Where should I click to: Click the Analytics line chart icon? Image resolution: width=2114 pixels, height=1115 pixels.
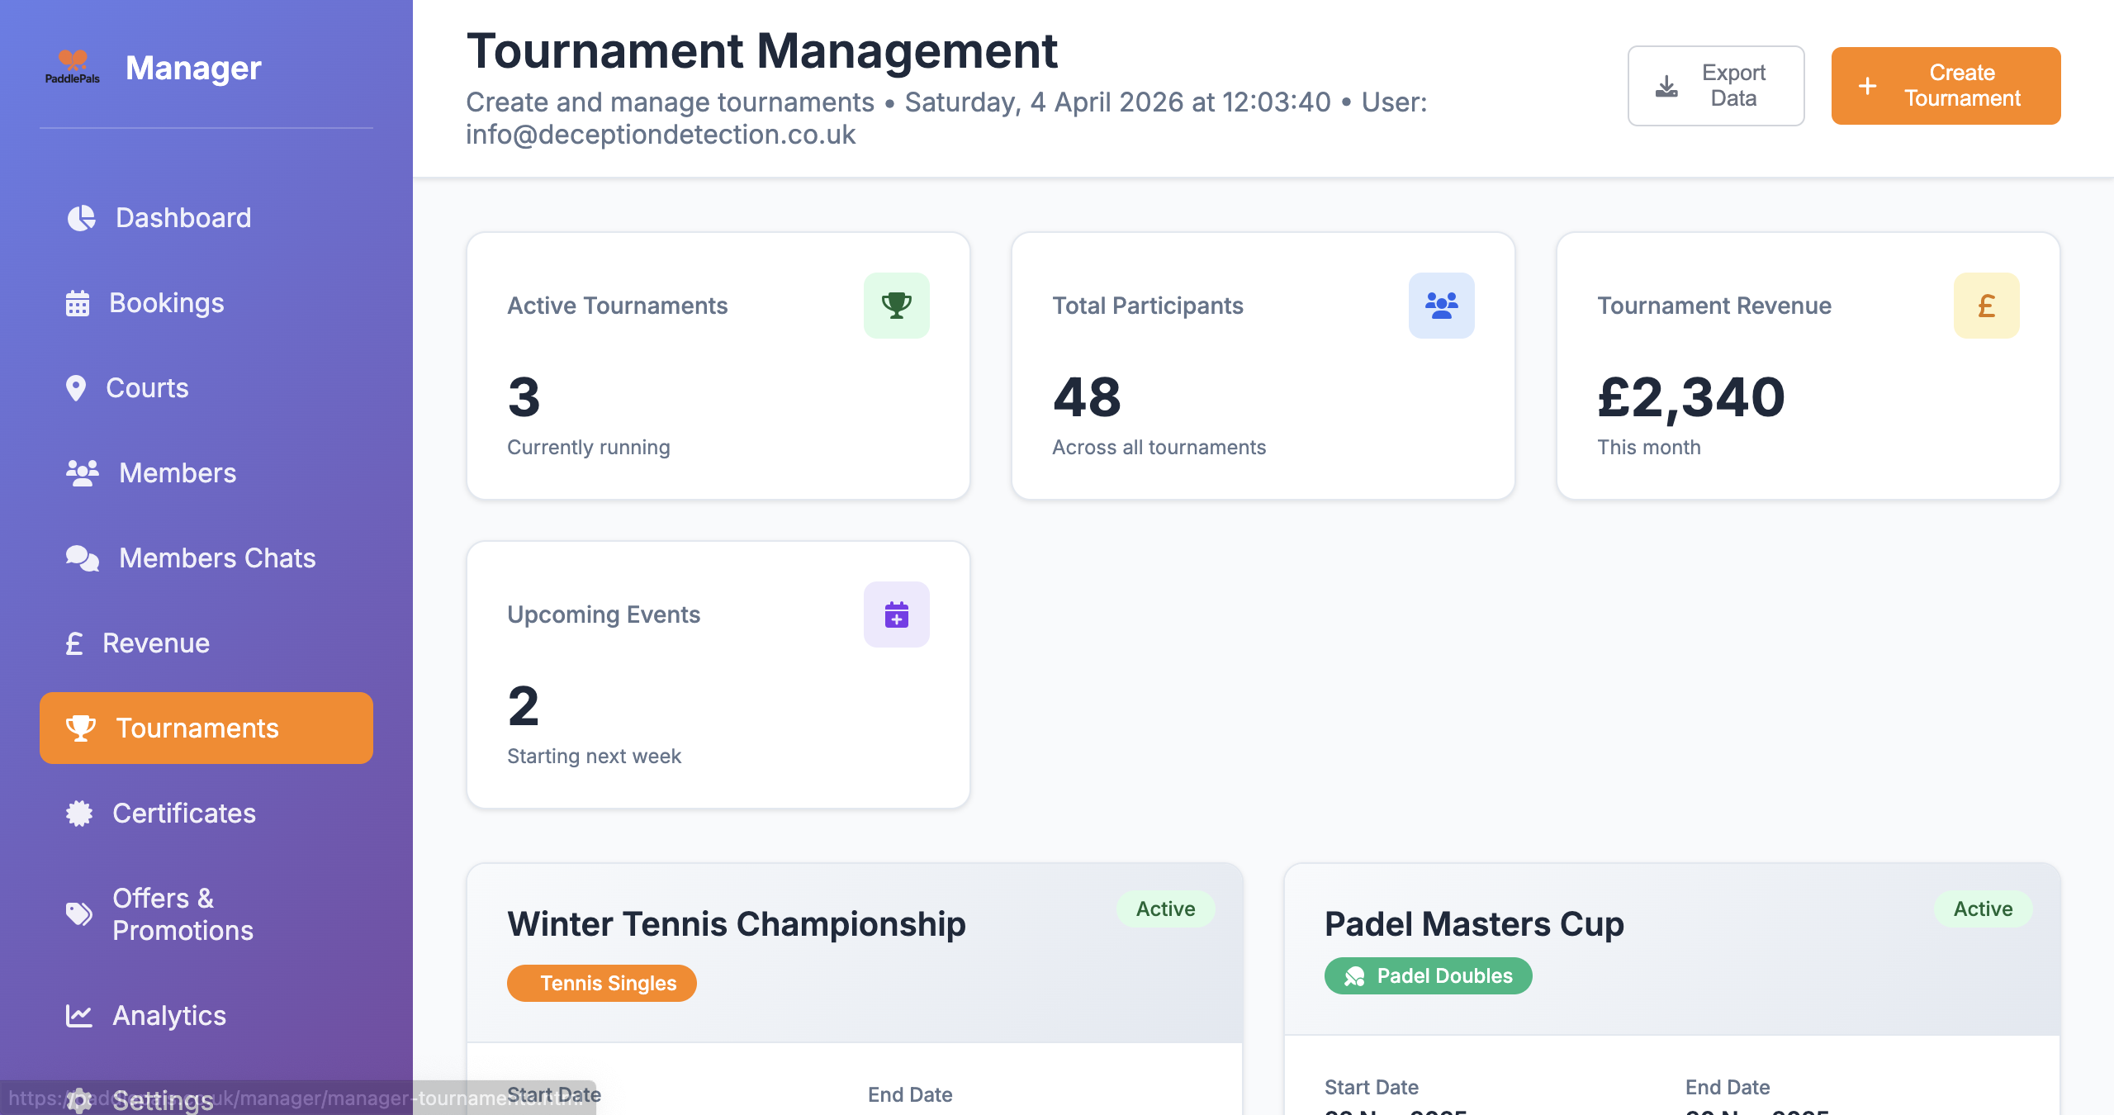[x=79, y=1016]
